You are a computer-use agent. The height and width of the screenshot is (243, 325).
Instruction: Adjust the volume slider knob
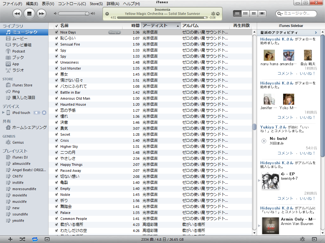click(x=87, y=14)
